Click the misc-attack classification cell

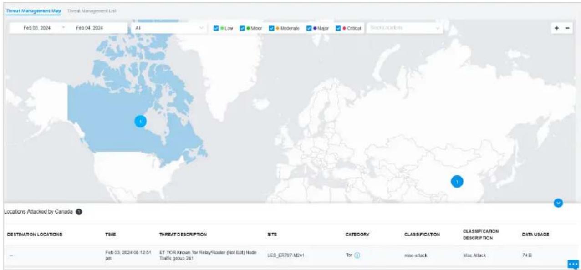click(415, 255)
